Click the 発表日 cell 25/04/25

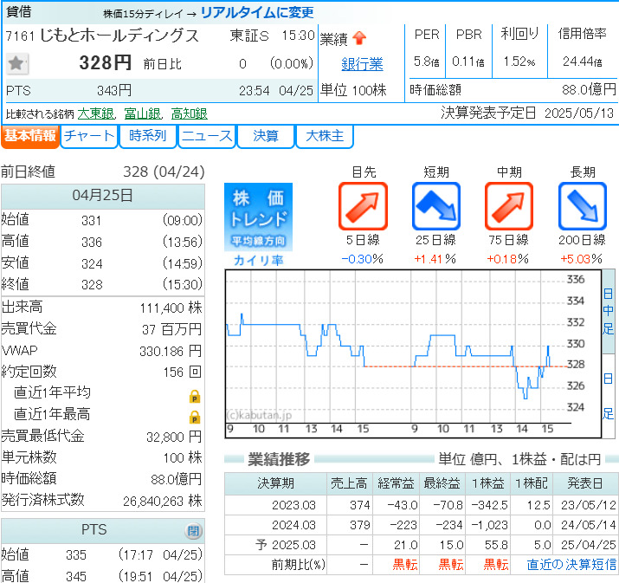(588, 545)
